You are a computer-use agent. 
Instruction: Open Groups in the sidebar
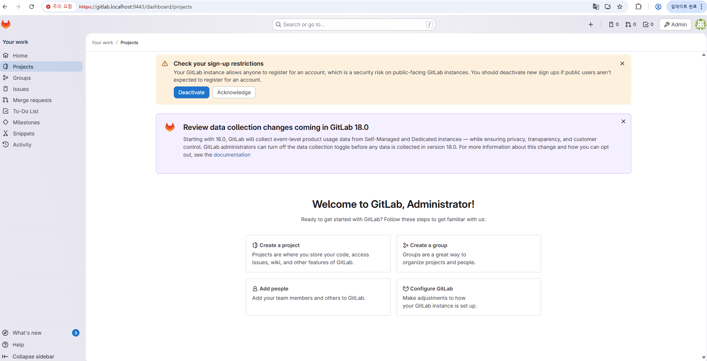(42, 78)
